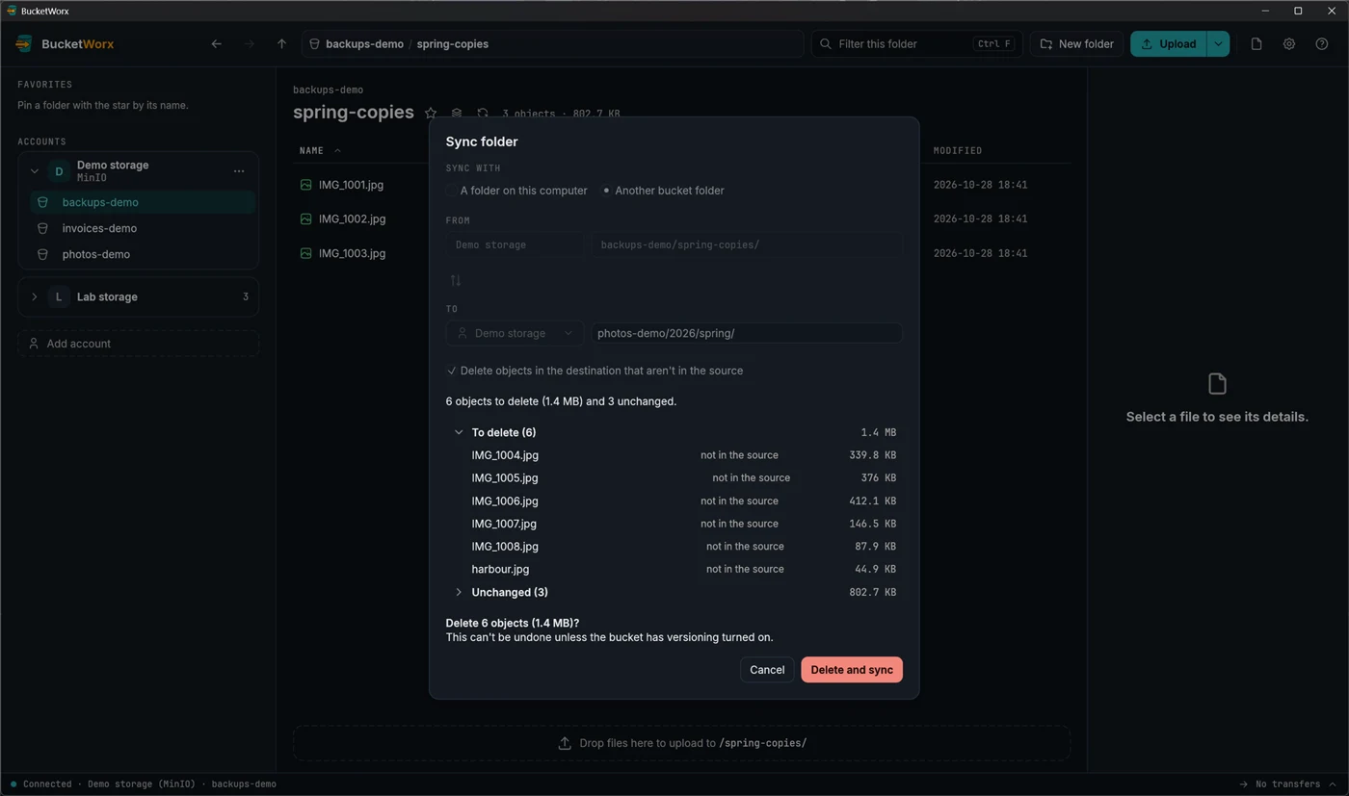Expand the Unchanged (3) group
Viewport: 1349px width, 796px height.
pyautogui.click(x=459, y=592)
